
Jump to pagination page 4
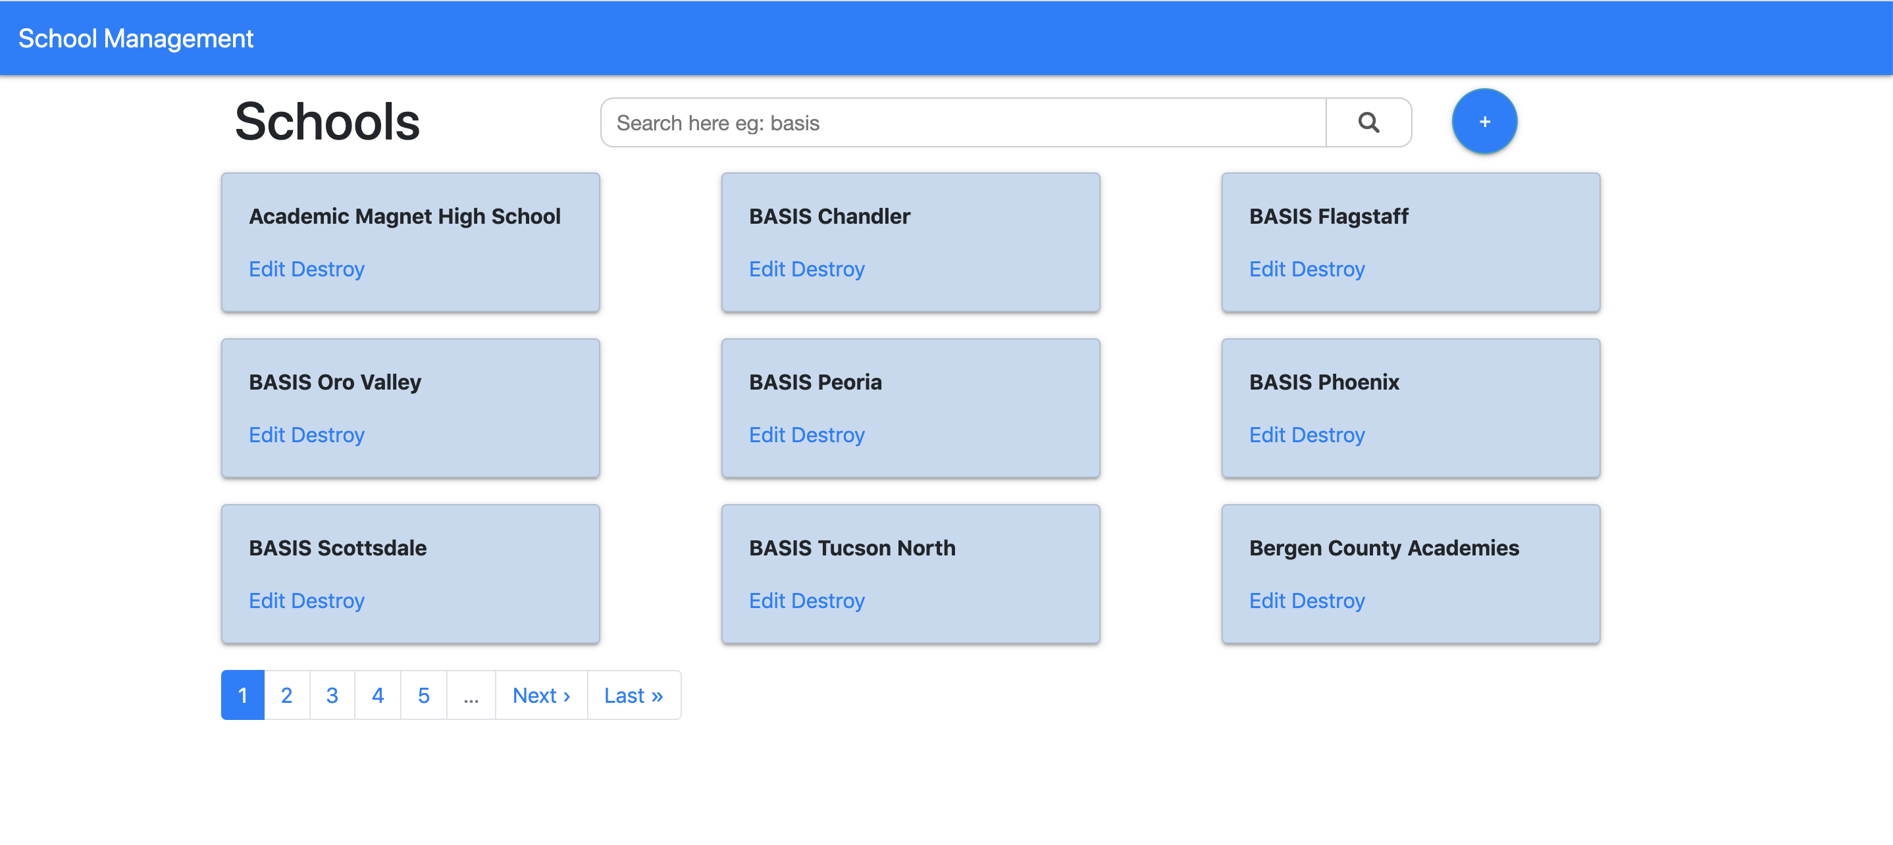(x=378, y=695)
